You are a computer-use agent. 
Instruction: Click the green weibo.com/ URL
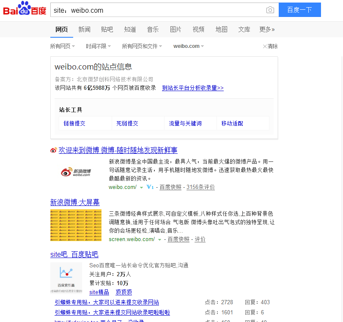123,187
